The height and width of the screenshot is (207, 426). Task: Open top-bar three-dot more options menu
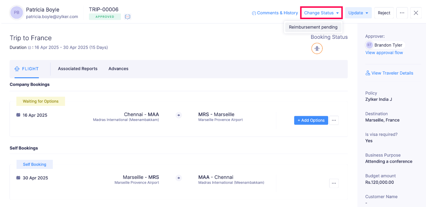coord(402,13)
